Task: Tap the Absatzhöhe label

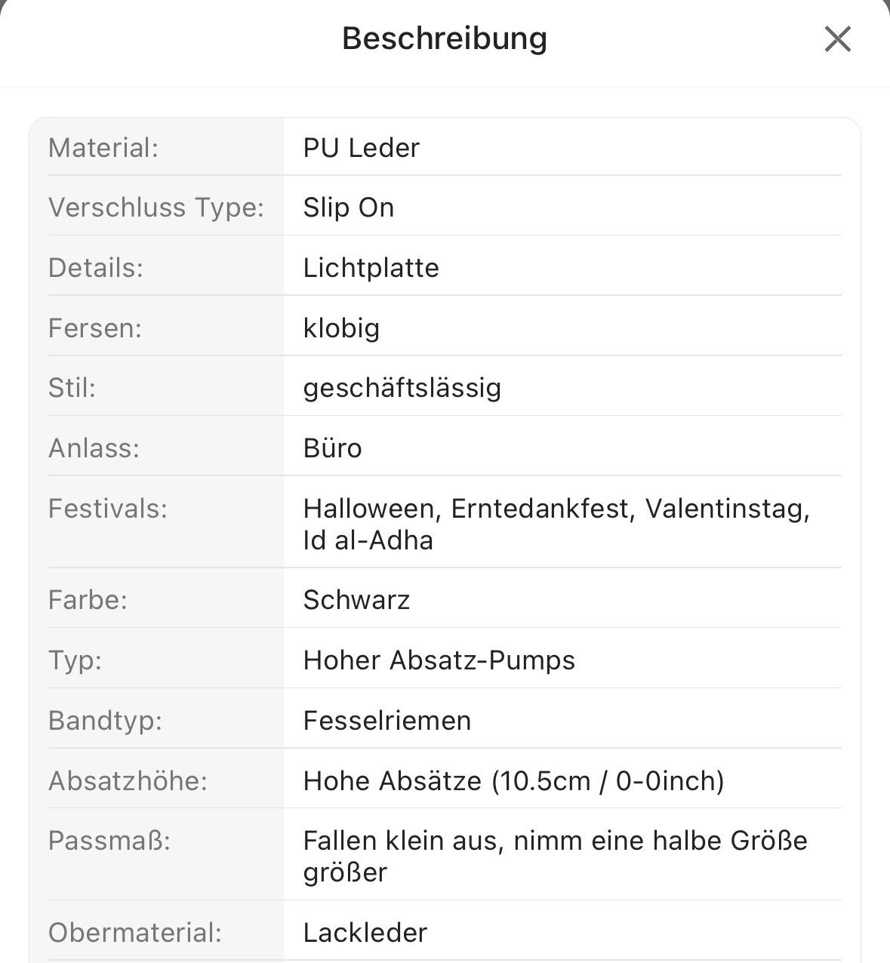Action: tap(128, 781)
